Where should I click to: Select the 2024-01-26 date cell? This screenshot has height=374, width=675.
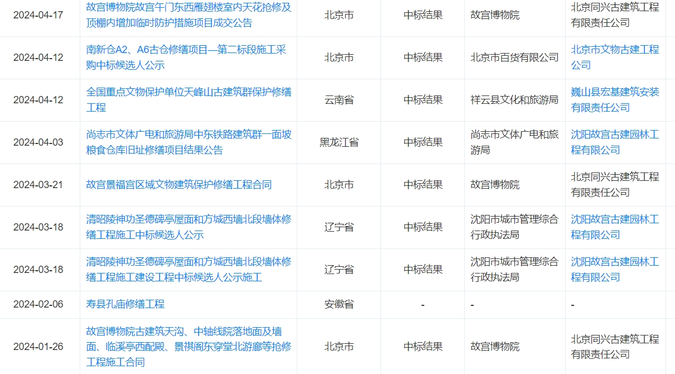point(38,347)
